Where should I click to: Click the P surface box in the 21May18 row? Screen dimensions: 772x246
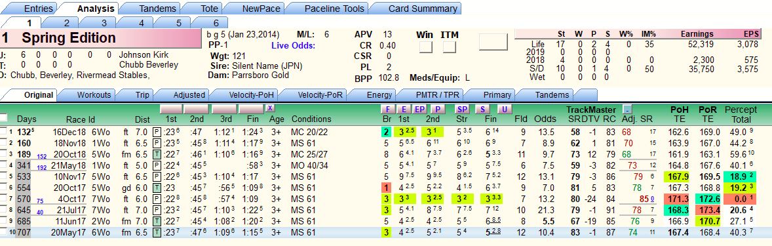pyautogui.click(x=157, y=165)
